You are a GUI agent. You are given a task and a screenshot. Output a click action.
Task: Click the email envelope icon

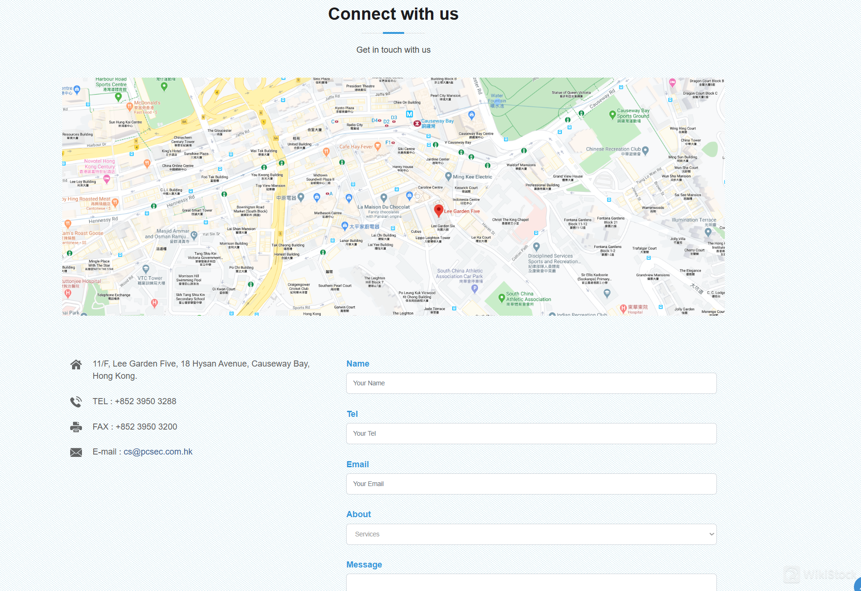coord(76,452)
